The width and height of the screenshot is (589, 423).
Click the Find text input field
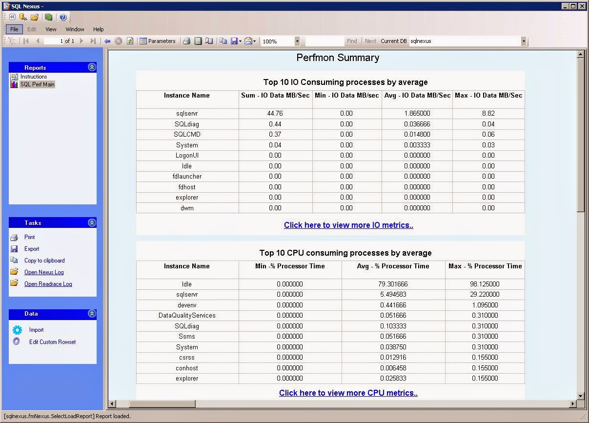coord(325,41)
